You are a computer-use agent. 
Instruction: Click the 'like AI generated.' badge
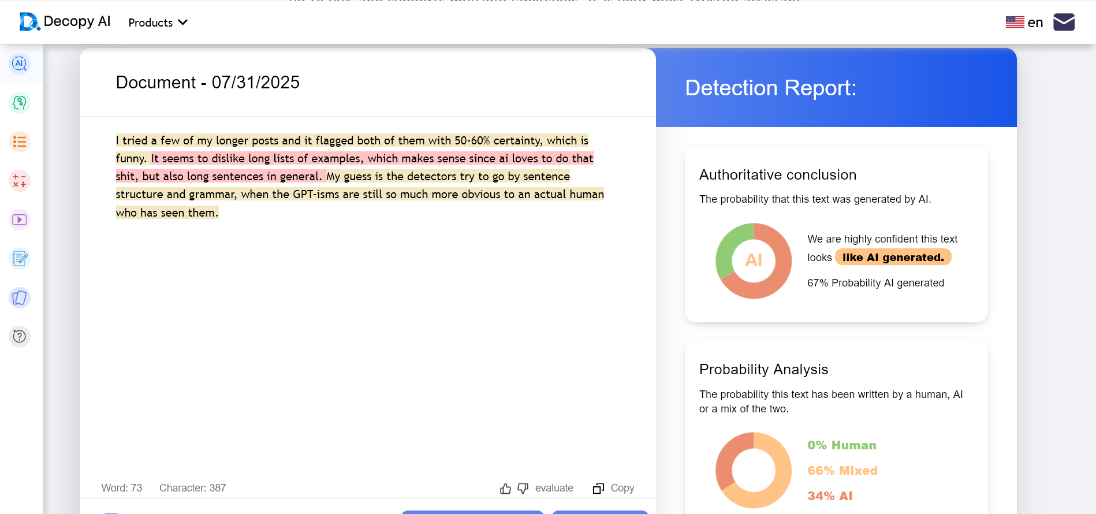pos(893,258)
